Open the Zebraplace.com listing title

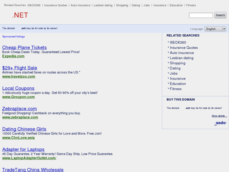[x=20, y=109]
